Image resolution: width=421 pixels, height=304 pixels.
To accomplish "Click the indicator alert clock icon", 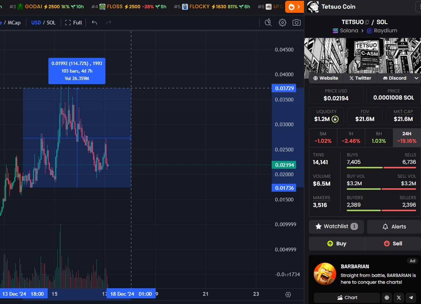I will coord(268,23).
